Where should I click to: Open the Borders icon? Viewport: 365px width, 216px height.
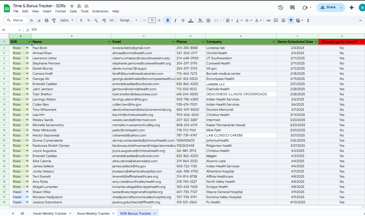coord(208,21)
